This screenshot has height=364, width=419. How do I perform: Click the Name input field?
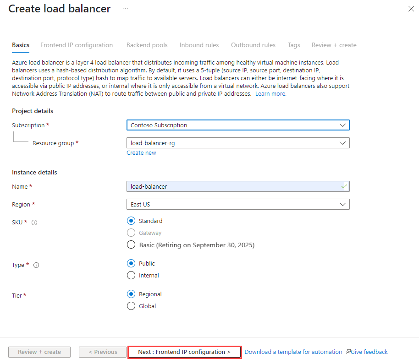[x=237, y=186]
